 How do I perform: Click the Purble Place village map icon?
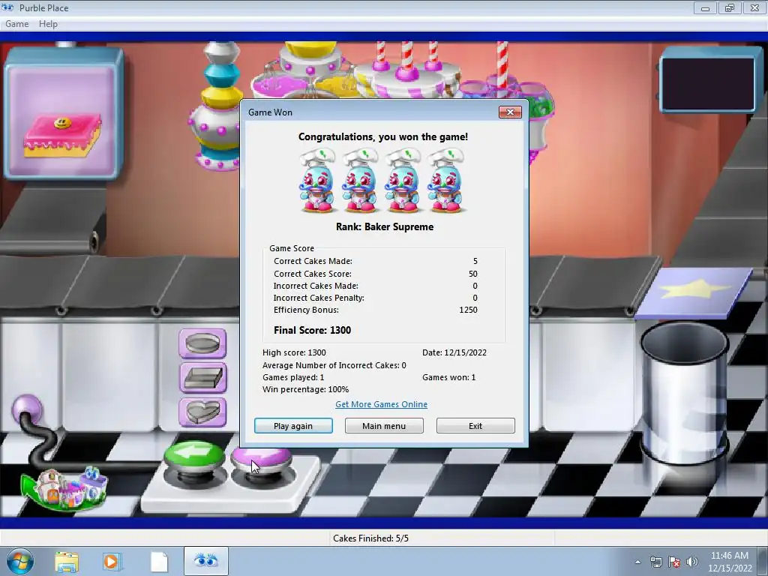[64, 490]
